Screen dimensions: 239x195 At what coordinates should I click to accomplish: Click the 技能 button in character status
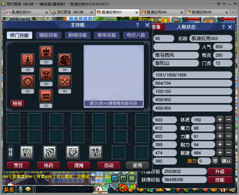pos(220,180)
